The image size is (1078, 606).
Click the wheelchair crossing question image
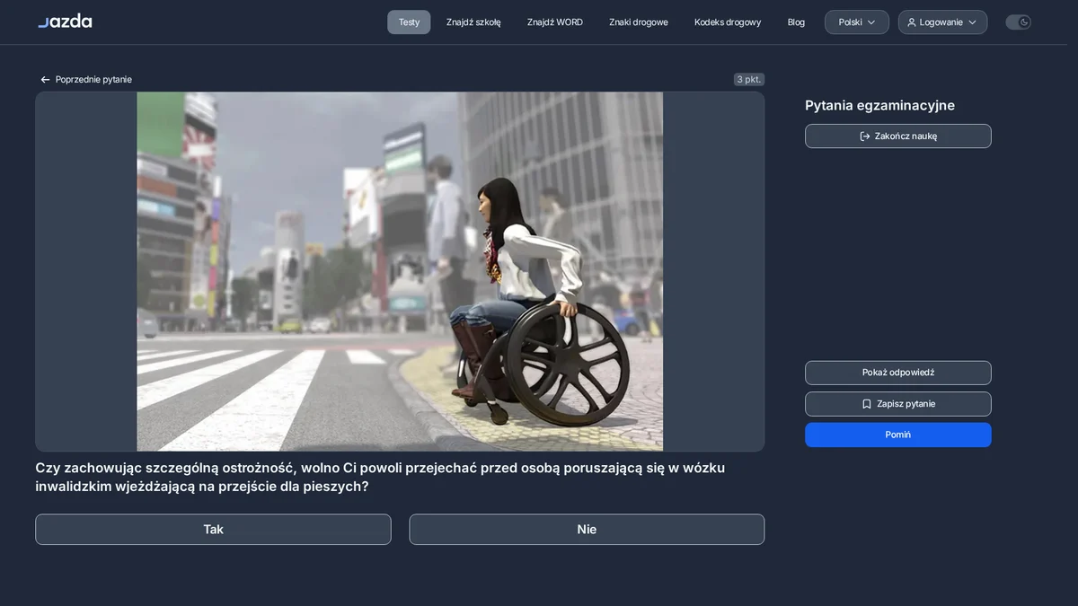tap(400, 271)
